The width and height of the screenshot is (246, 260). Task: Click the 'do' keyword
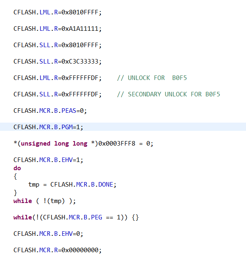(x=17, y=168)
